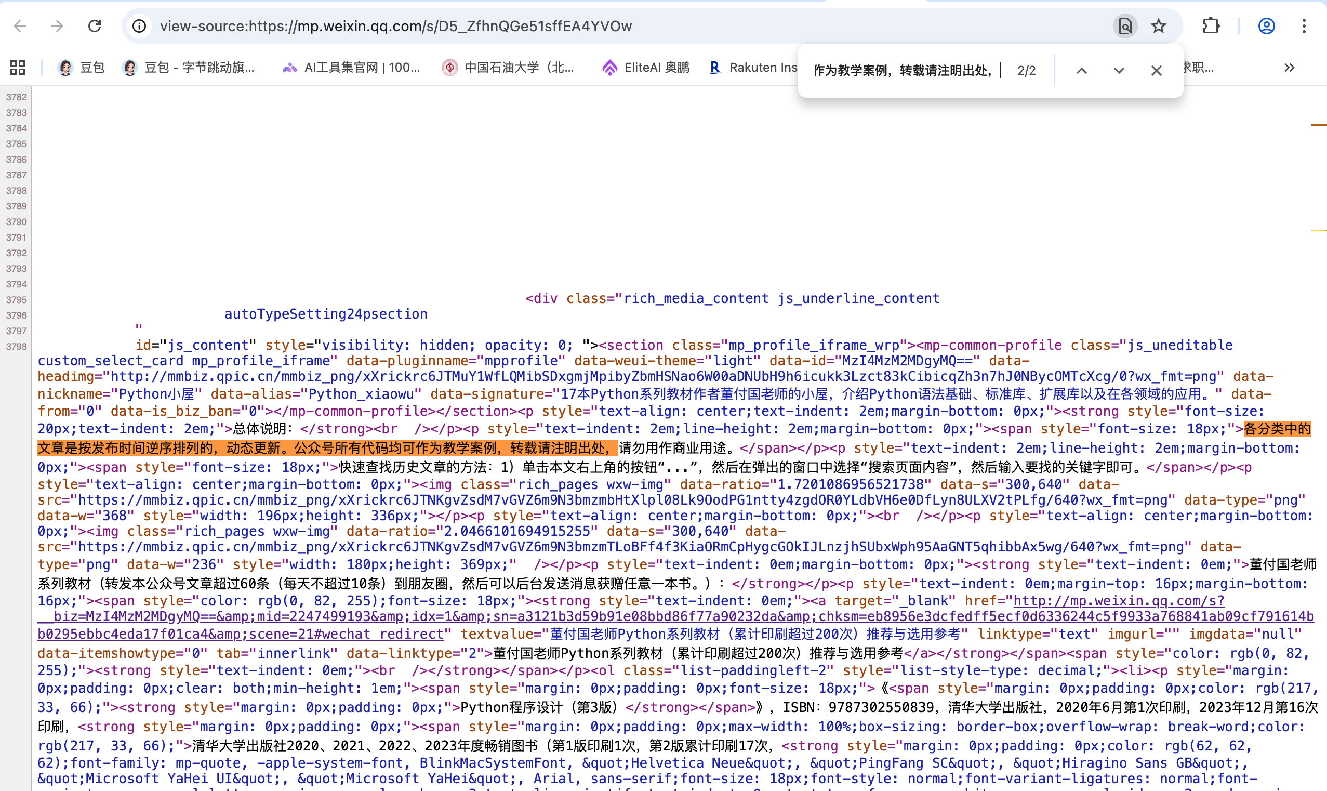Click the data-alias value Python_xiaowu

point(361,394)
